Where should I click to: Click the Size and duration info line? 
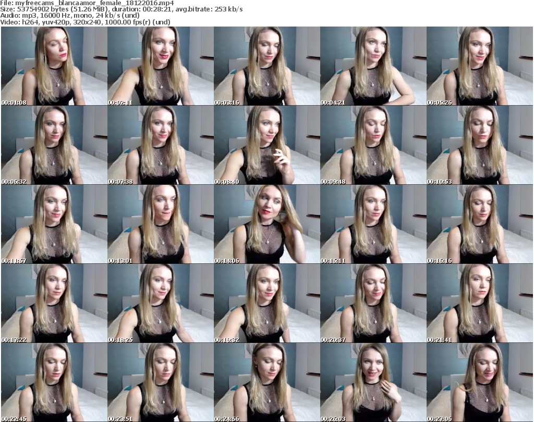tap(122, 9)
